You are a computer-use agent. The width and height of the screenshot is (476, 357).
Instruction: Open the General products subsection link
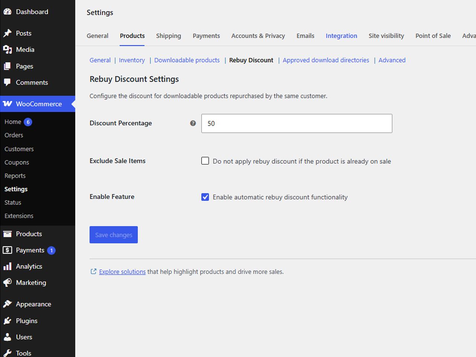click(100, 60)
